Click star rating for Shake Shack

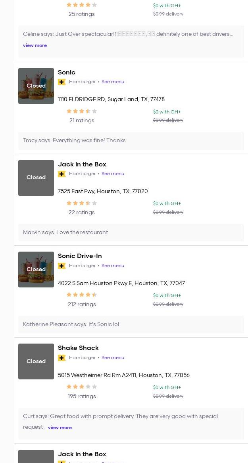click(82, 387)
